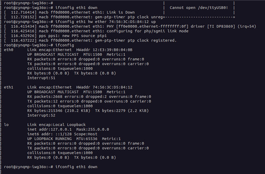This screenshot has height=174, width=265.
Task: Select the eth1 HWaddr 74:56:3C:D5:84:12 text
Action: 104,87
